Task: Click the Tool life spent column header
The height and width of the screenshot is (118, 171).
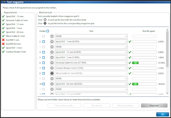Action: 148,31
